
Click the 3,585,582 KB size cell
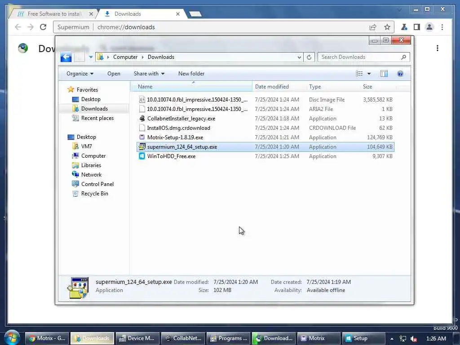[x=377, y=99]
